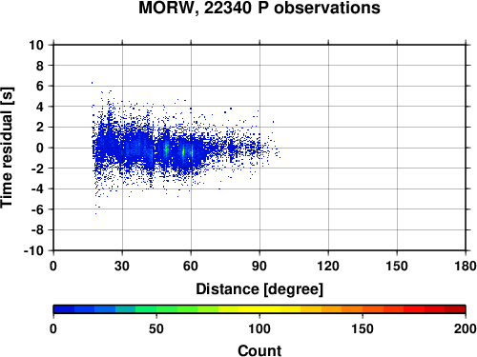The height and width of the screenshot is (357, 477).
Task: Click the y-axis tick label '10'
Action: click(36, 45)
